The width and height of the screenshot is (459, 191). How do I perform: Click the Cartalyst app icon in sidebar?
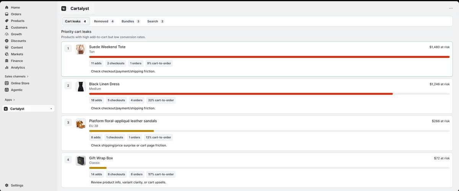(x=6, y=109)
